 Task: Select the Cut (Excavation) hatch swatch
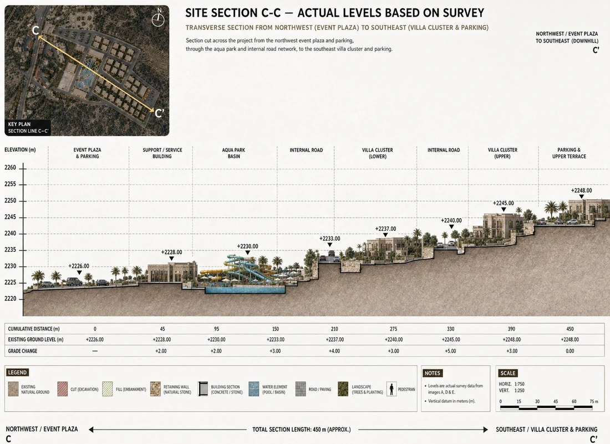pos(62,389)
